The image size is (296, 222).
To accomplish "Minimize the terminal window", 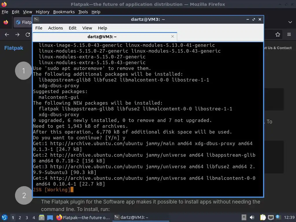I will [x=248, y=19].
